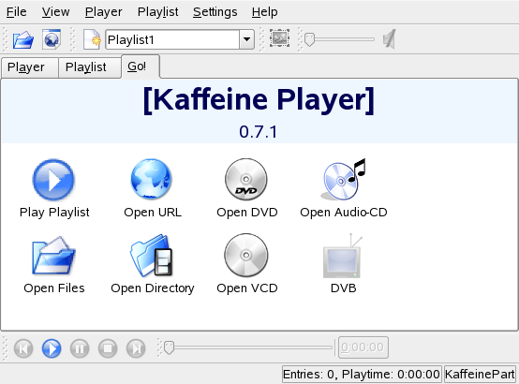
Task: Open the View menu
Action: click(x=55, y=12)
